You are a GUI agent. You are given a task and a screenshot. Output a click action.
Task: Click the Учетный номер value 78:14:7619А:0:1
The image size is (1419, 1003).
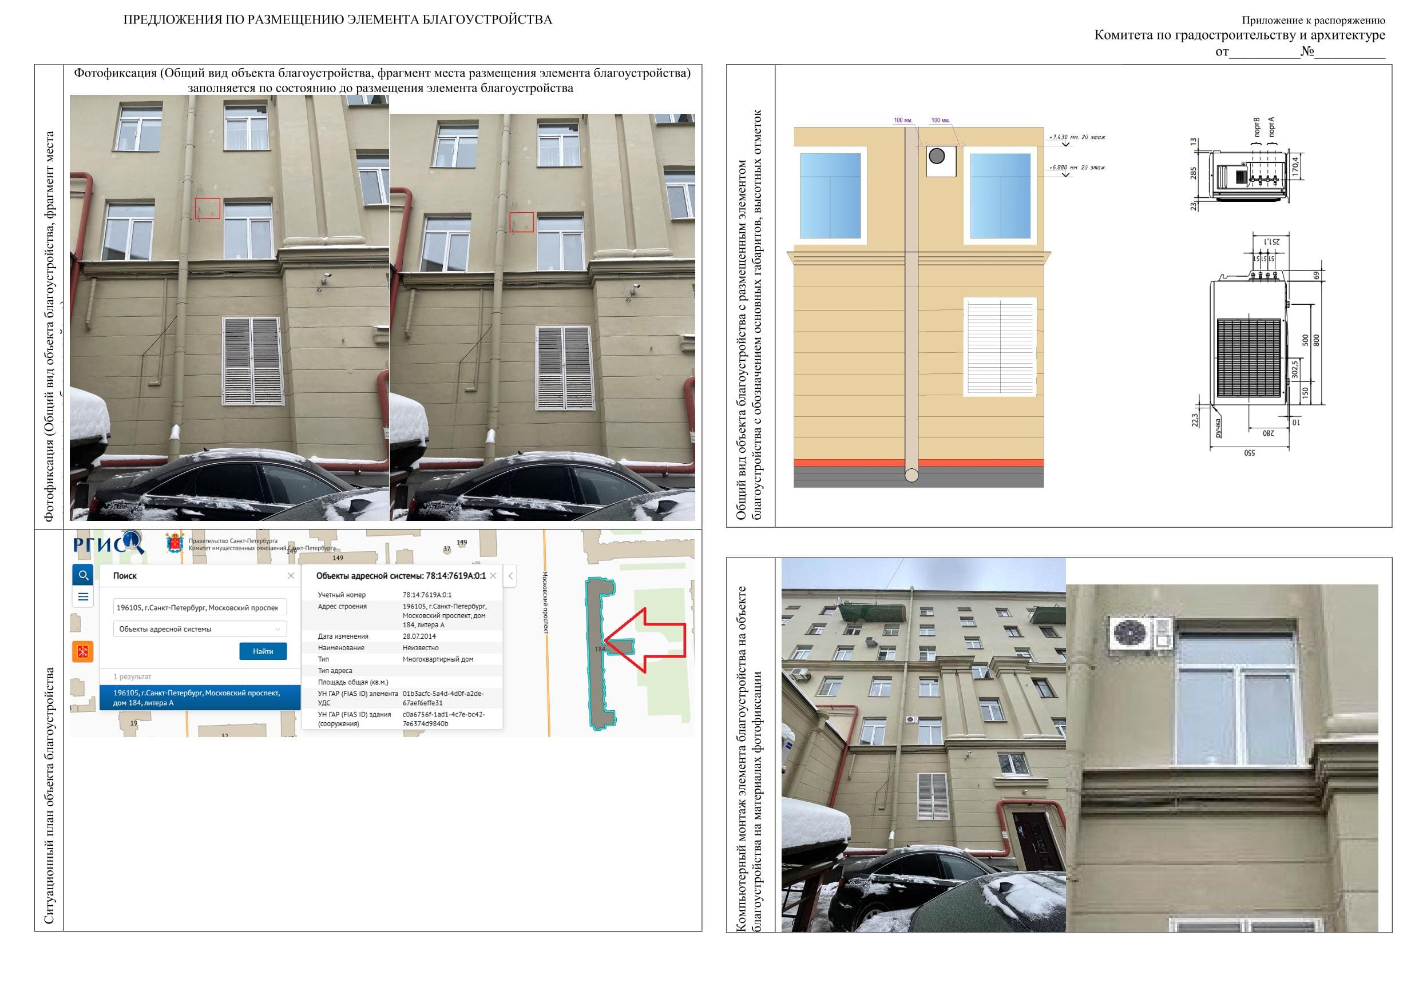427,595
